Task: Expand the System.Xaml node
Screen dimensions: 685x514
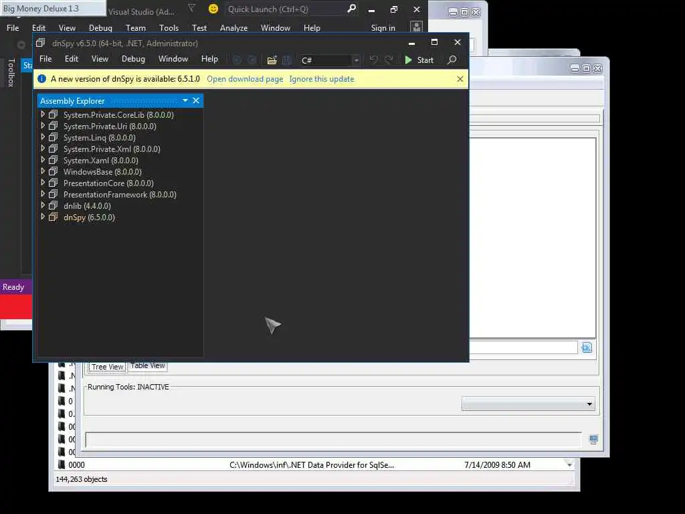Action: point(43,159)
